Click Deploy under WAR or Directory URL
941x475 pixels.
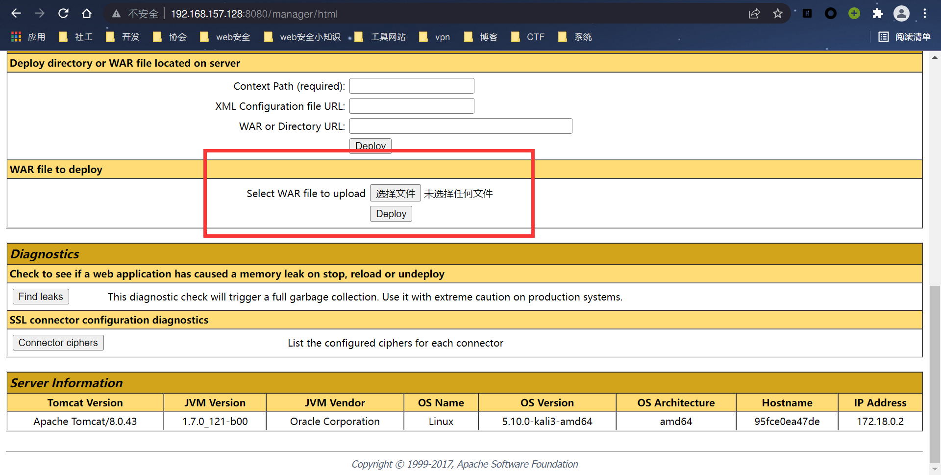(371, 146)
